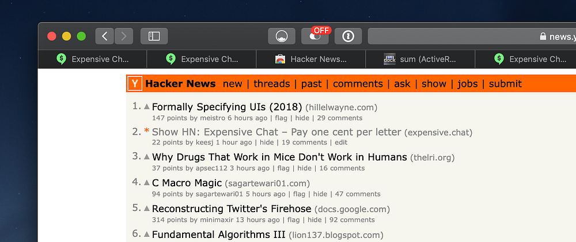Screen dimensions: 576x242
Task: Show the Safari sidebar
Action: click(x=154, y=36)
